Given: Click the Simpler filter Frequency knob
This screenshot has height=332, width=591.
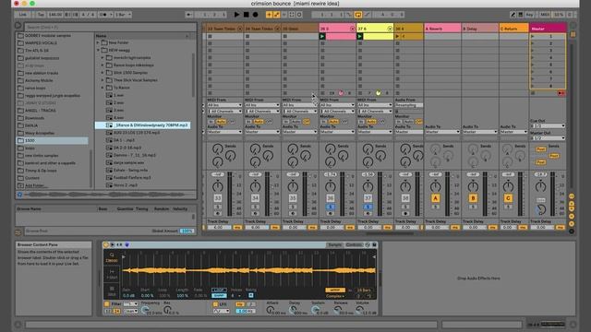Looking at the screenshot, I should click(x=145, y=310).
